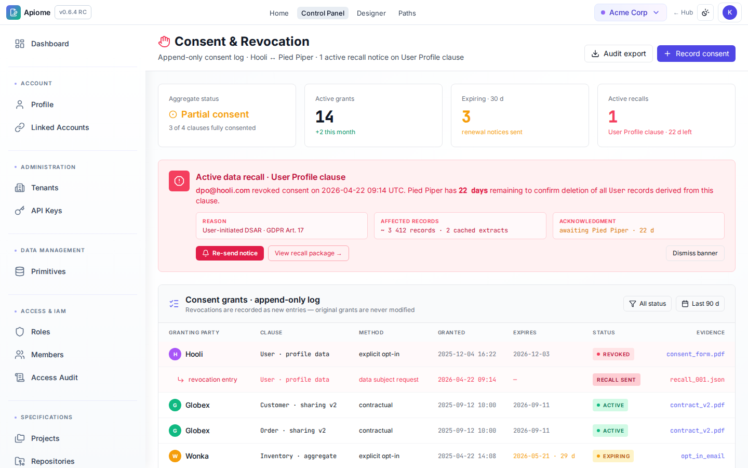748x468 pixels.
Task: Open consent_form.pdf evidence link
Action: [696, 354]
